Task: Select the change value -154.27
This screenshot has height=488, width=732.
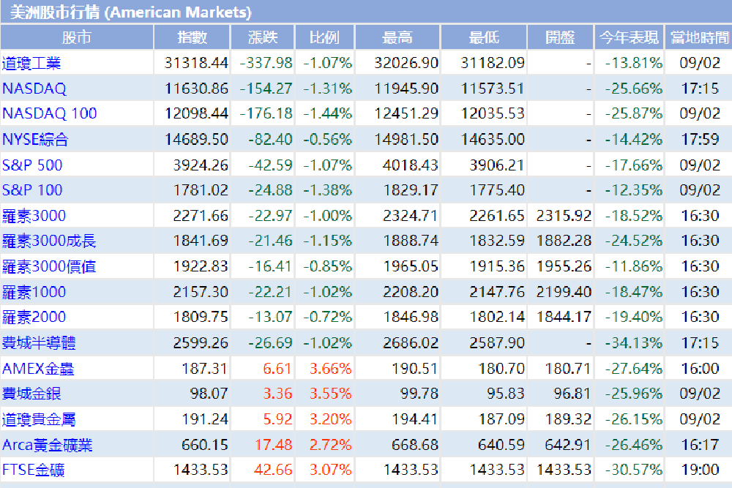Action: click(266, 89)
